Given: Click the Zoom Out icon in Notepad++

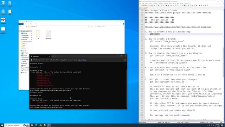Looking at the screenshot, I should tap(173, 6).
